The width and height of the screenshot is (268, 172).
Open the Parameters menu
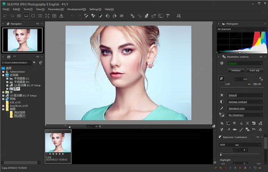pyautogui.click(x=56, y=9)
